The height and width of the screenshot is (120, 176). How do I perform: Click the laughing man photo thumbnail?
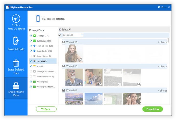tap(74, 77)
